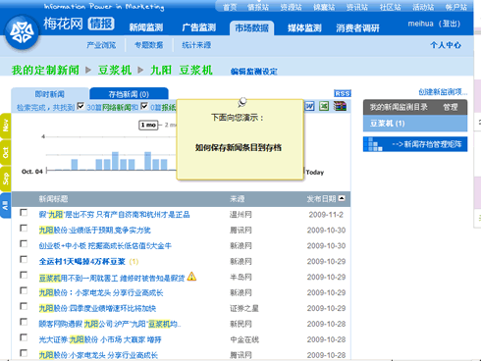
Task: Open the 广告监测 main tab
Action: [x=199, y=27]
